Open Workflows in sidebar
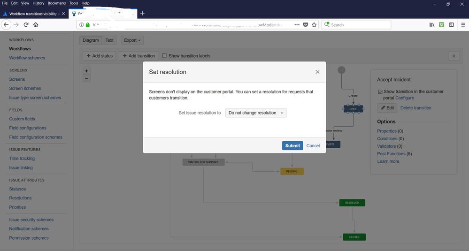Screen dimensions: 469x251 coord(20,49)
